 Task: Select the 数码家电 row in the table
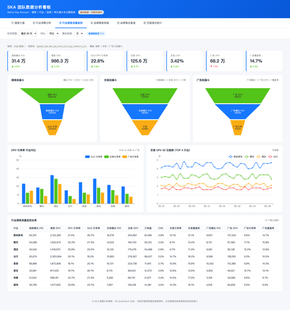click(x=145, y=235)
